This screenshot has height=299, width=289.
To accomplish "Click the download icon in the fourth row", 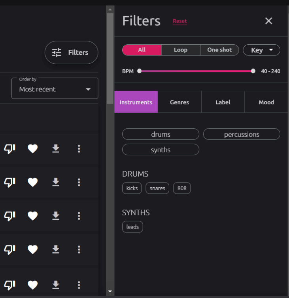I will tap(56, 249).
